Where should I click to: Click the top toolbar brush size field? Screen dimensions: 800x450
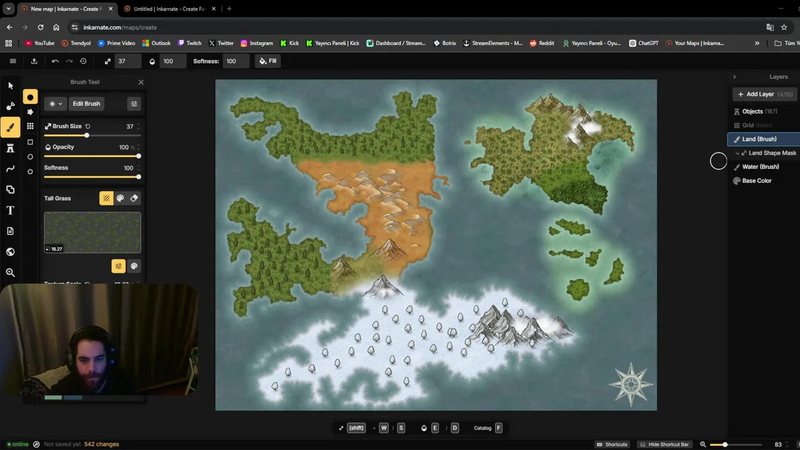[x=127, y=61]
